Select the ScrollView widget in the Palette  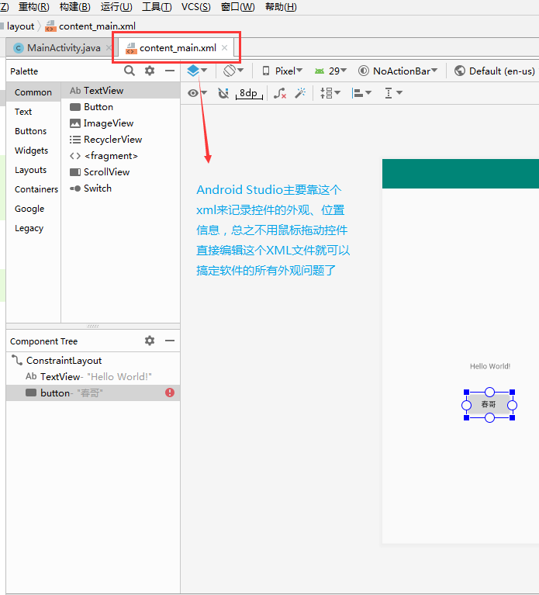click(121, 172)
